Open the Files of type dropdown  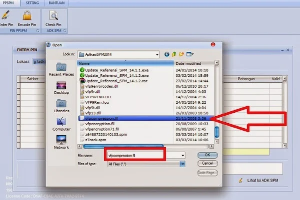click(182, 164)
